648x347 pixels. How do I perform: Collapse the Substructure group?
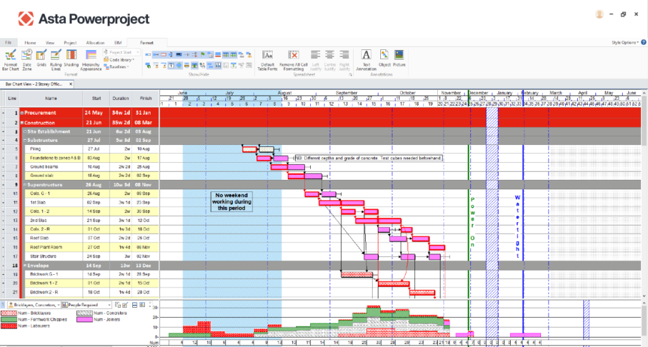coord(25,140)
